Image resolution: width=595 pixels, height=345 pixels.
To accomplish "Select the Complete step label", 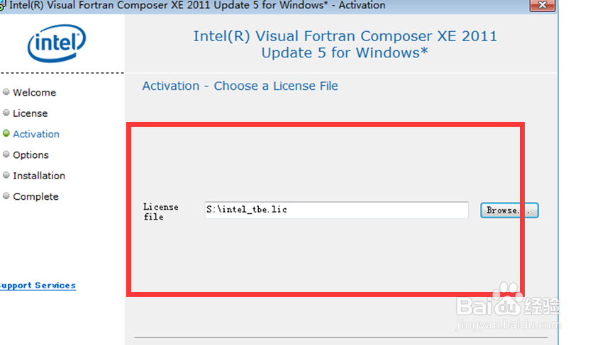I will (35, 197).
